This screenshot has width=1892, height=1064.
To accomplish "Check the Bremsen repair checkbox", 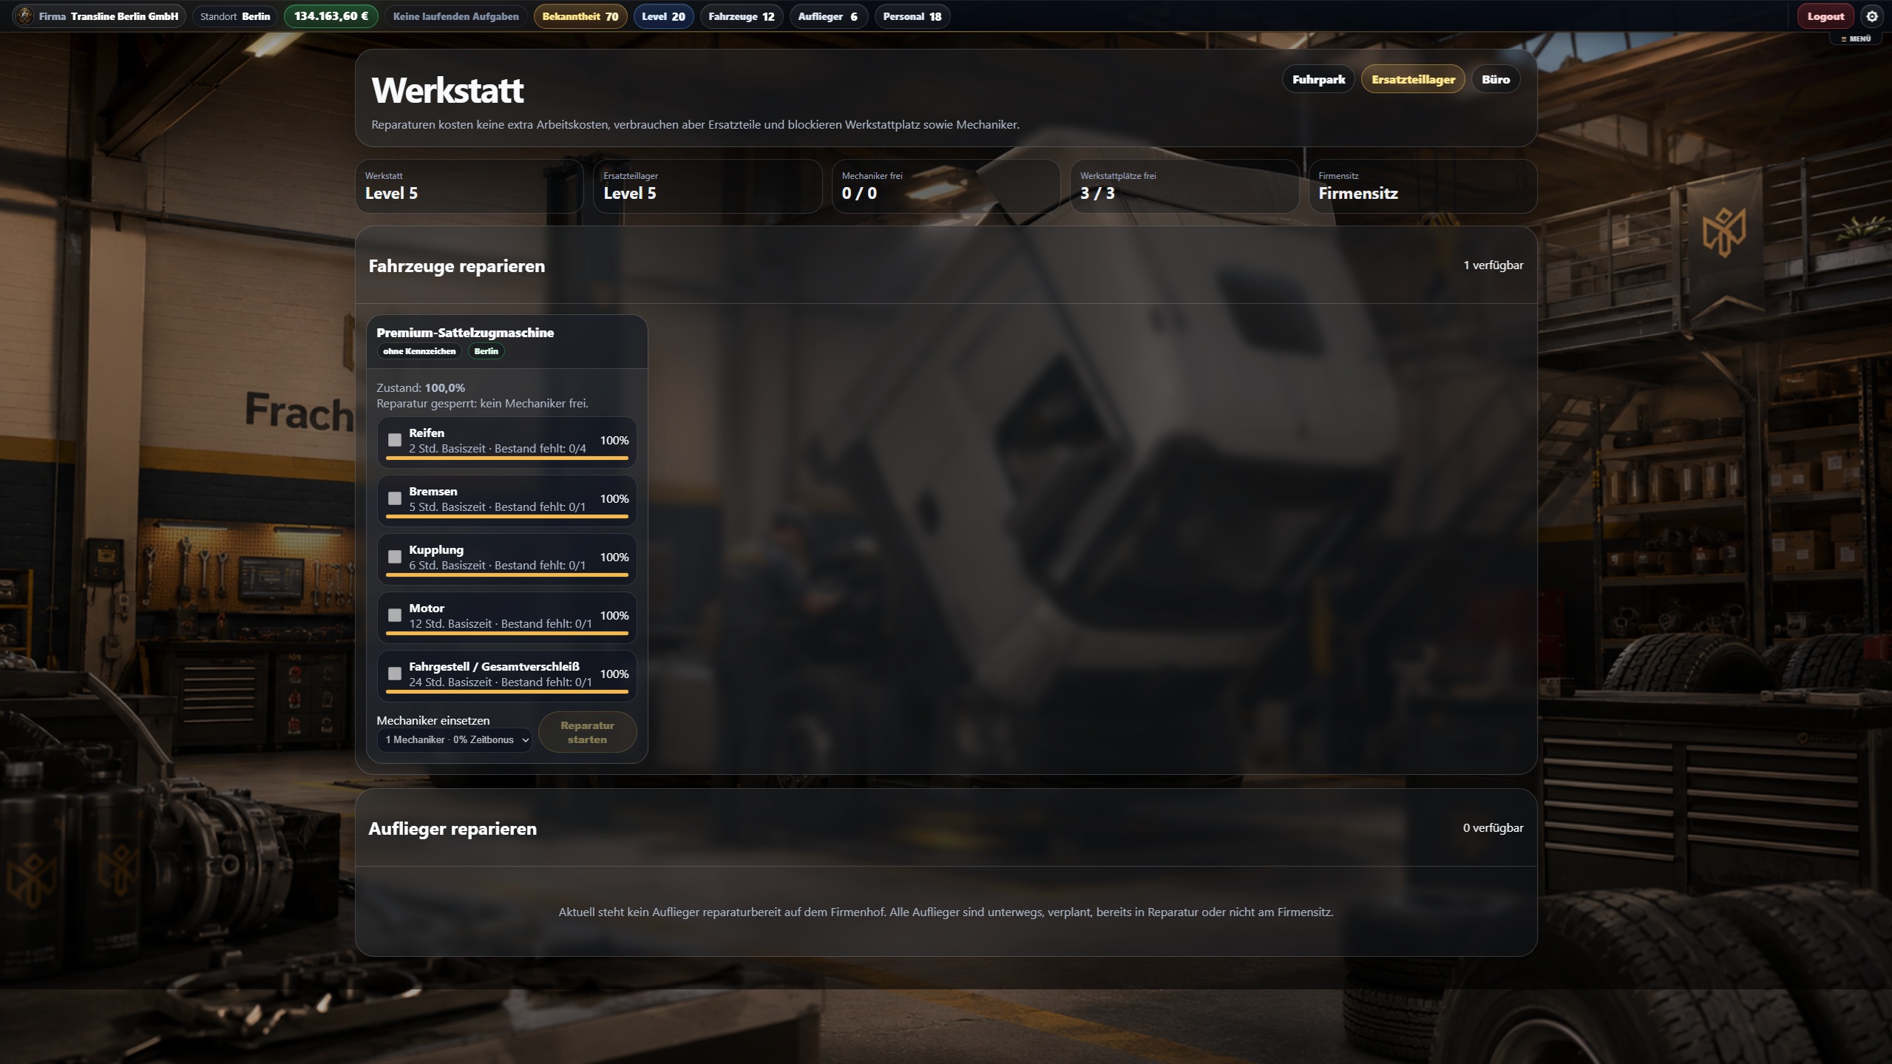I will click(x=395, y=498).
